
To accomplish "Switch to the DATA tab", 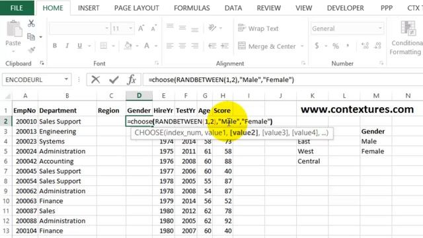I will tap(233, 8).
